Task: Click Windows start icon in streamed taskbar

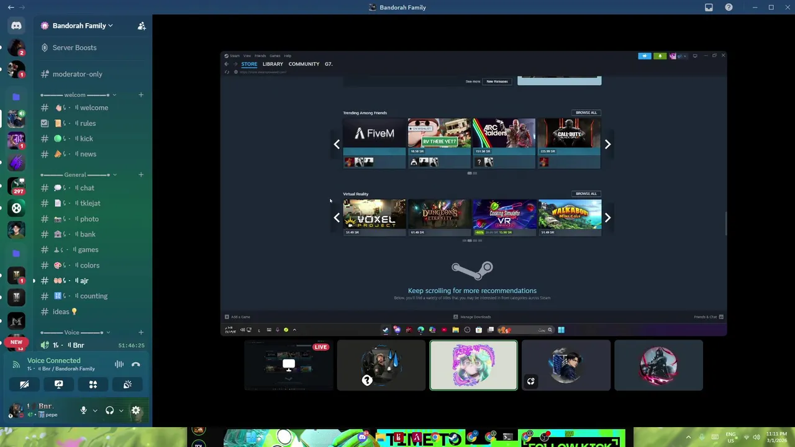Action: 561,330
